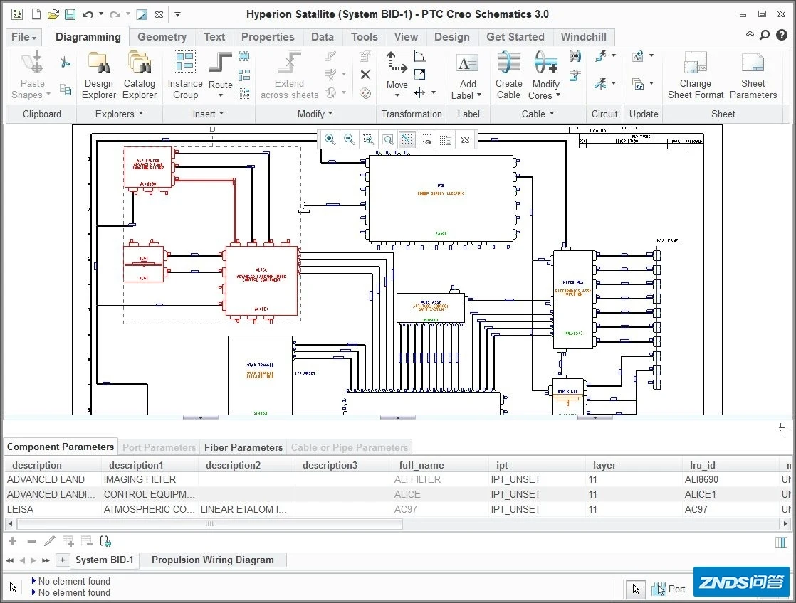Switch to the Geometry ribbon tab
The height and width of the screenshot is (603, 796).
pyautogui.click(x=162, y=37)
